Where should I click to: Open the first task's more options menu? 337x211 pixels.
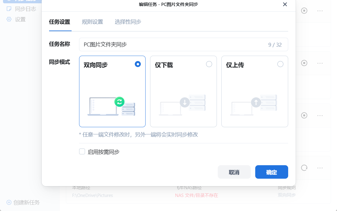tap(320, 11)
